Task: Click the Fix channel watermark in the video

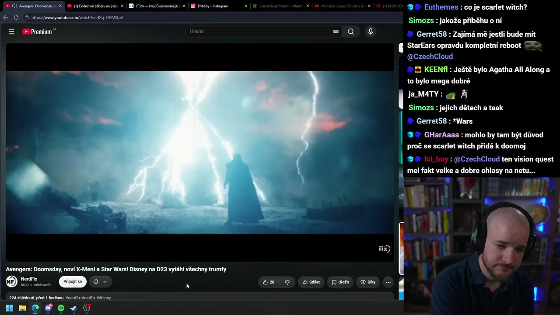Action: tap(384, 249)
